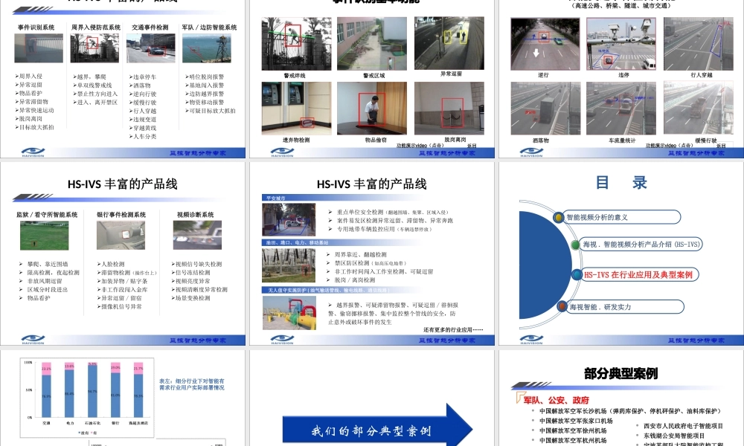Click the 人脸检测 bullet item
Image resolution: width=744 pixels, height=446 pixels.
click(111, 264)
